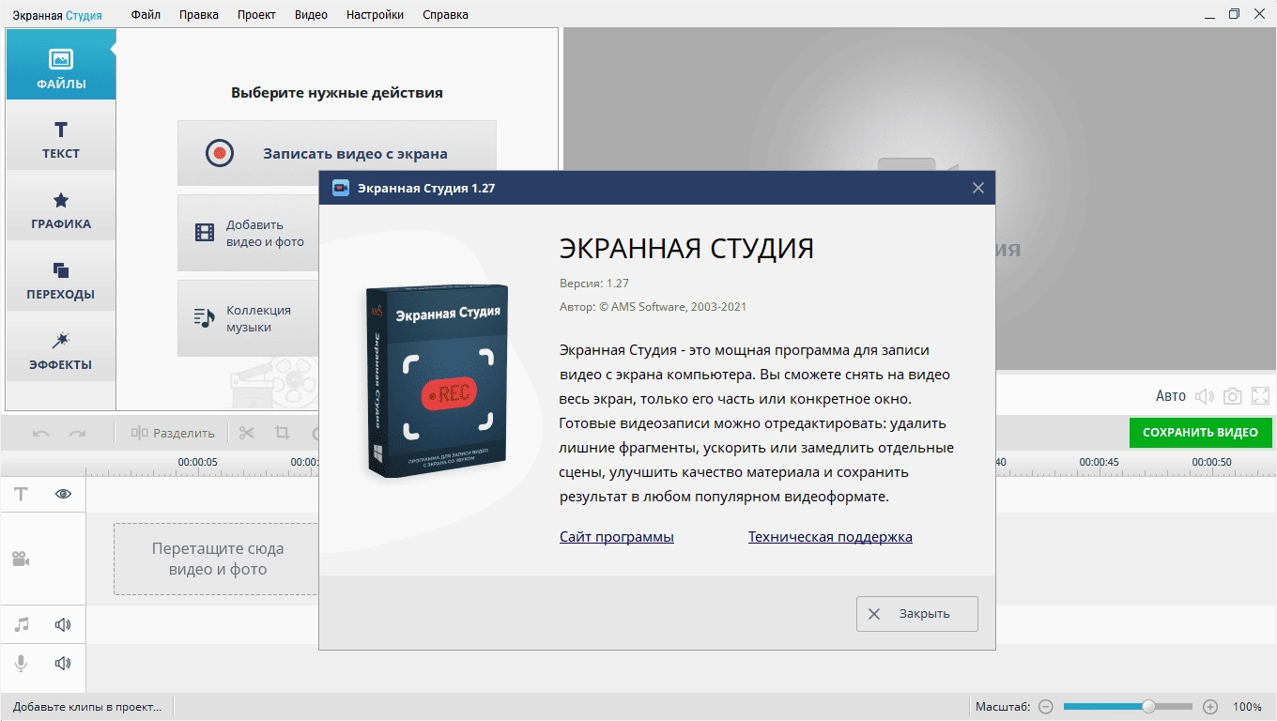
Task: Open the Видео menu
Action: point(311,14)
